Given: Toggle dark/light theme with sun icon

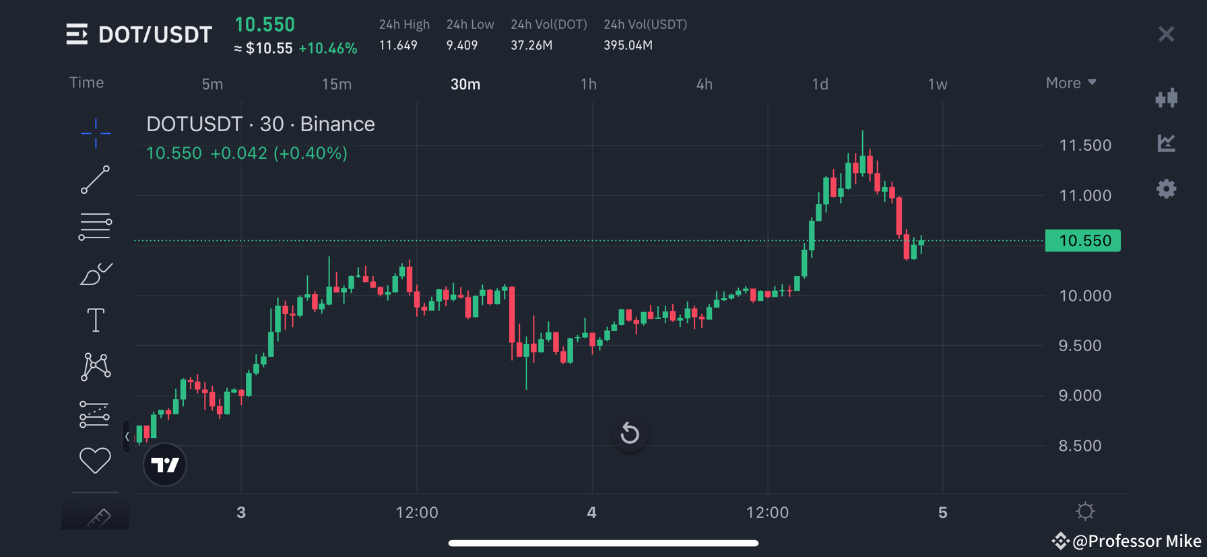Looking at the screenshot, I should 1084,511.
